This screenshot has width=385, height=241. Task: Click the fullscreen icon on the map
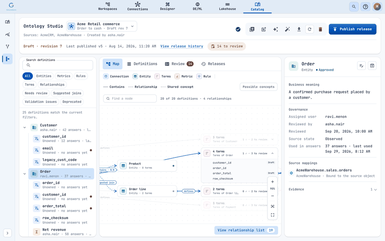273,215
